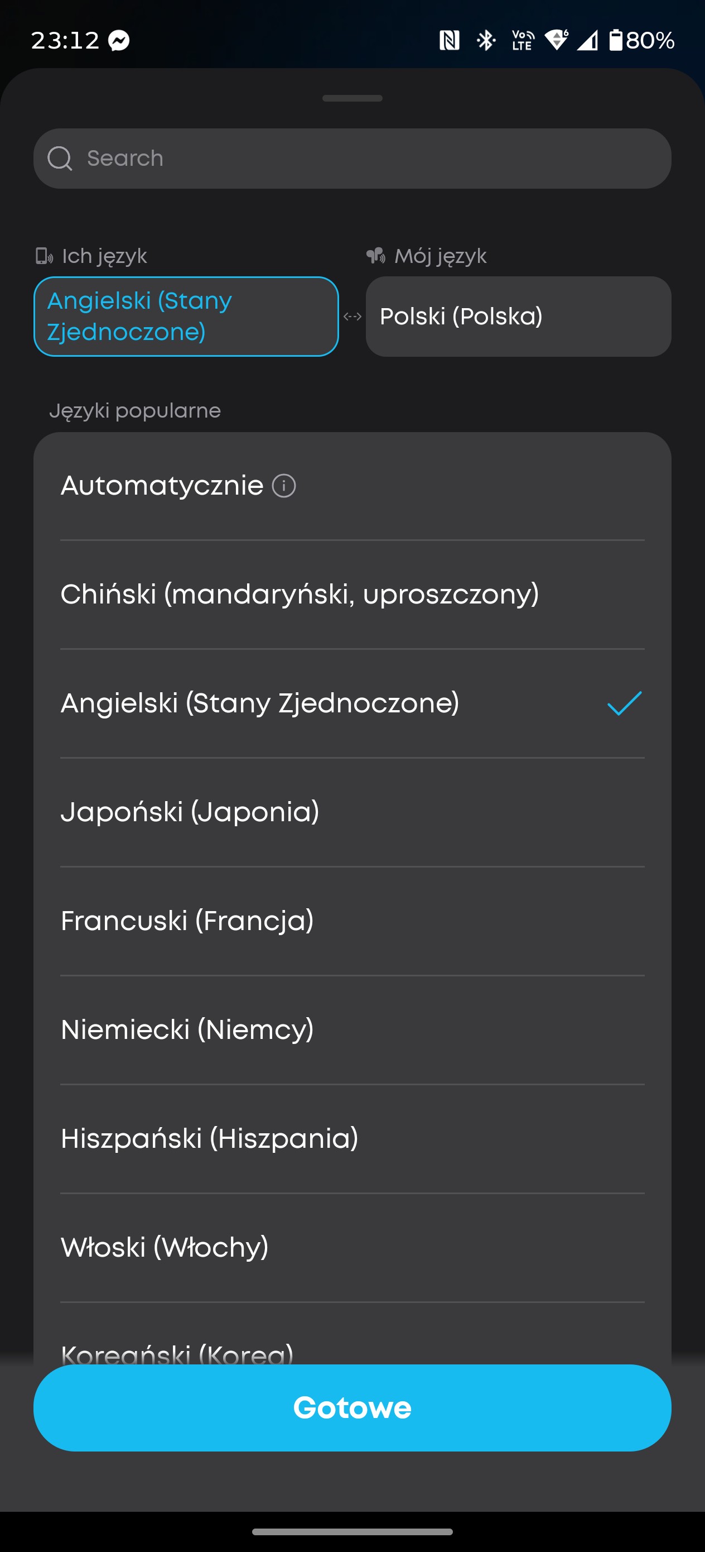
Task: Choose Francuski (Francja) entry
Action: [x=187, y=921]
